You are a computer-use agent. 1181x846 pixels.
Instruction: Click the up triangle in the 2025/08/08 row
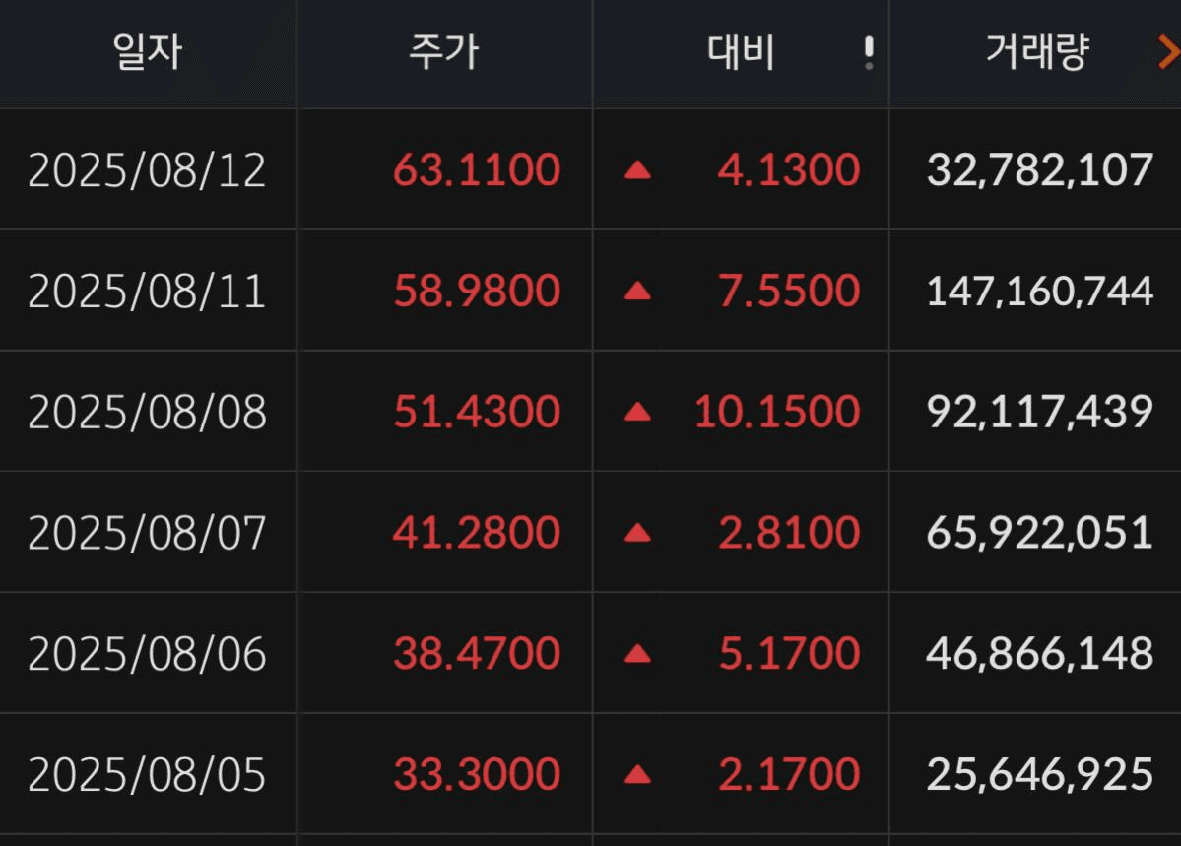click(x=637, y=412)
